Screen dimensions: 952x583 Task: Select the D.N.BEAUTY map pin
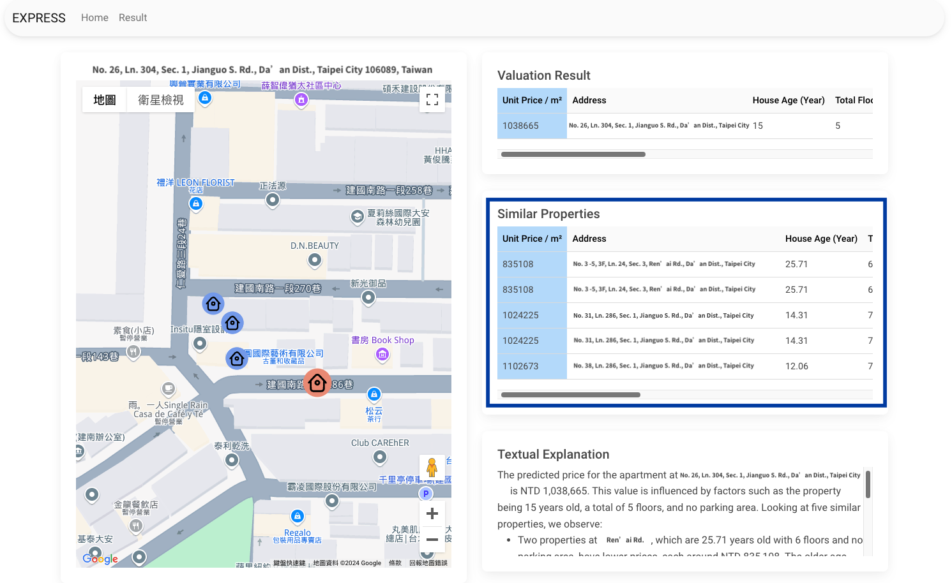pyautogui.click(x=315, y=260)
